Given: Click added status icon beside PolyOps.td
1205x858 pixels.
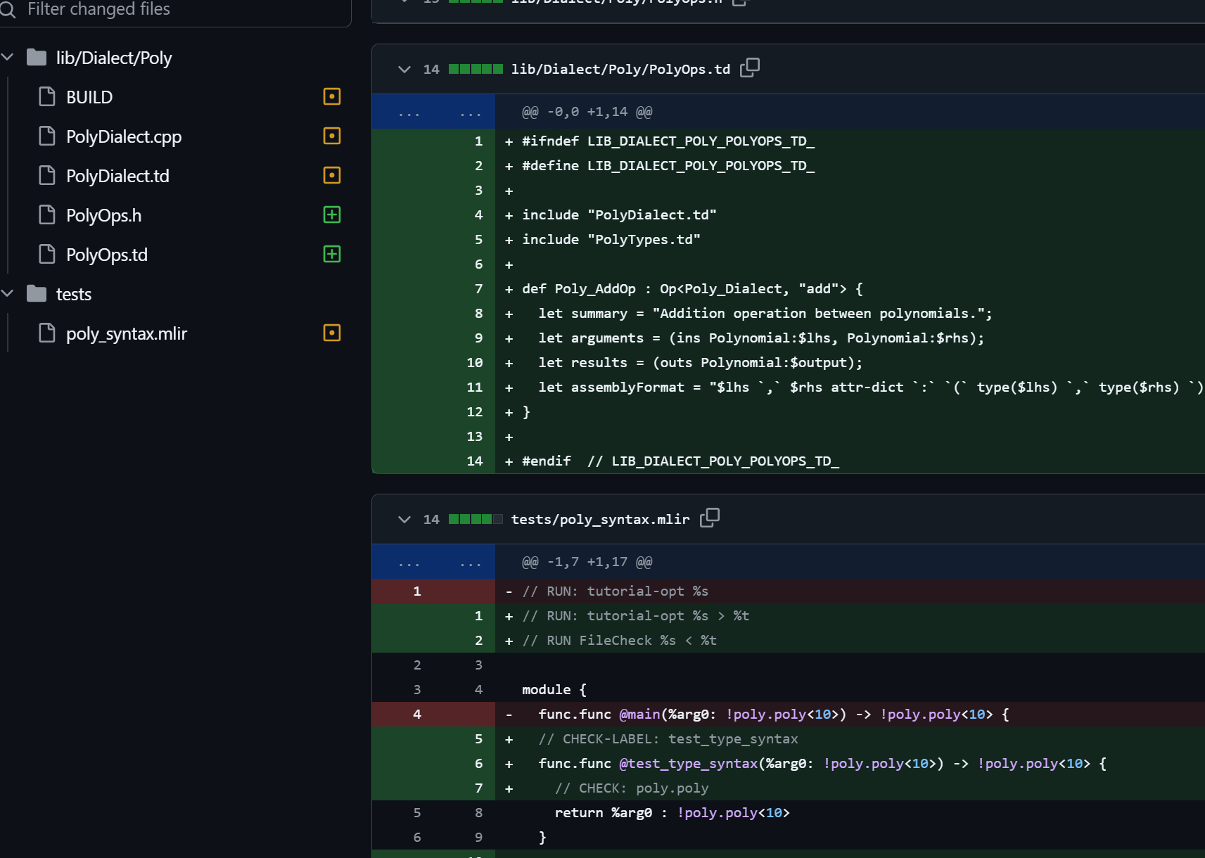Looking at the screenshot, I should [331, 254].
